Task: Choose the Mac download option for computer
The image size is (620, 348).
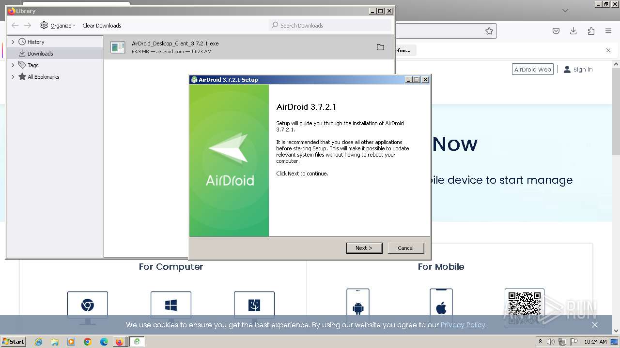Action: (x=254, y=308)
